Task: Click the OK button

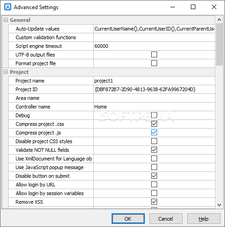Action: pyautogui.click(x=128, y=219)
